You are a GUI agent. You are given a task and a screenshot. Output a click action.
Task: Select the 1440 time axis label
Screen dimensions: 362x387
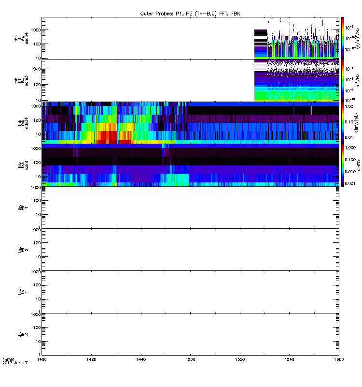coord(141,359)
